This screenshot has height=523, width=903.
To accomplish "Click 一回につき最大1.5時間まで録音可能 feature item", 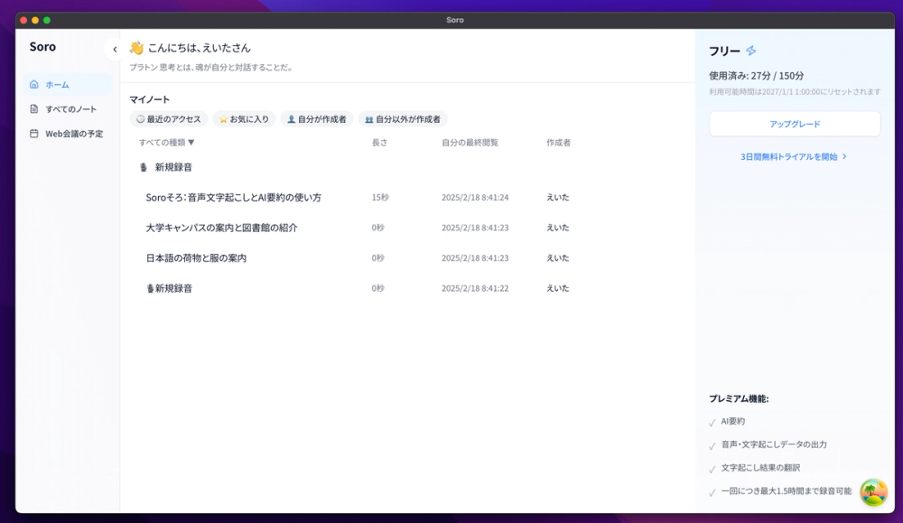I will click(x=786, y=491).
